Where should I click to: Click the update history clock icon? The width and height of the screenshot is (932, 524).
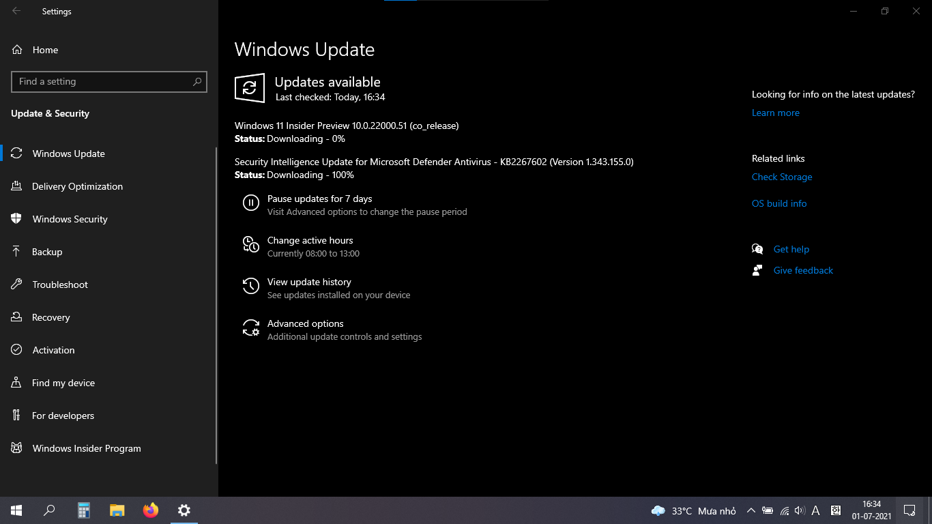(251, 286)
